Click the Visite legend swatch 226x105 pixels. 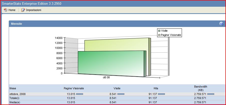159,31
